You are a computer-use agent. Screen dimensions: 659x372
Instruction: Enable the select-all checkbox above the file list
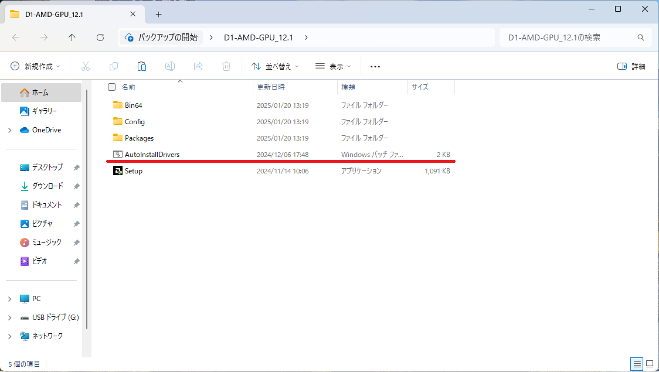[111, 87]
